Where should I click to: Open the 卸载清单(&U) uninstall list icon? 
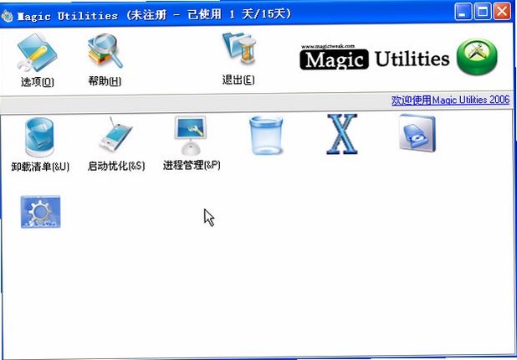pyautogui.click(x=39, y=137)
